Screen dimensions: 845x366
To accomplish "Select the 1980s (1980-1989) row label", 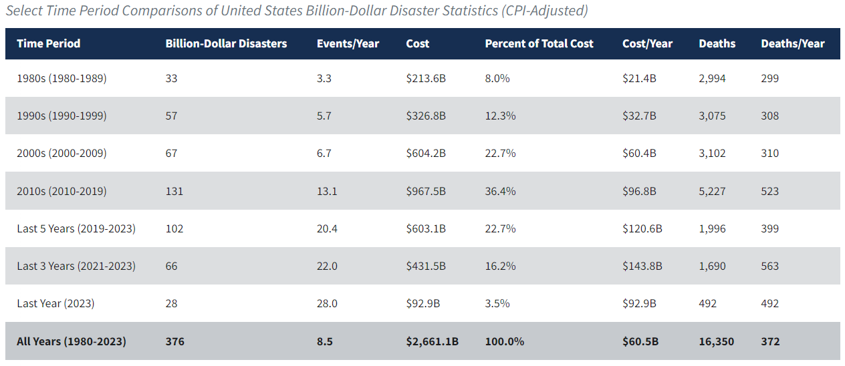I will (x=62, y=79).
